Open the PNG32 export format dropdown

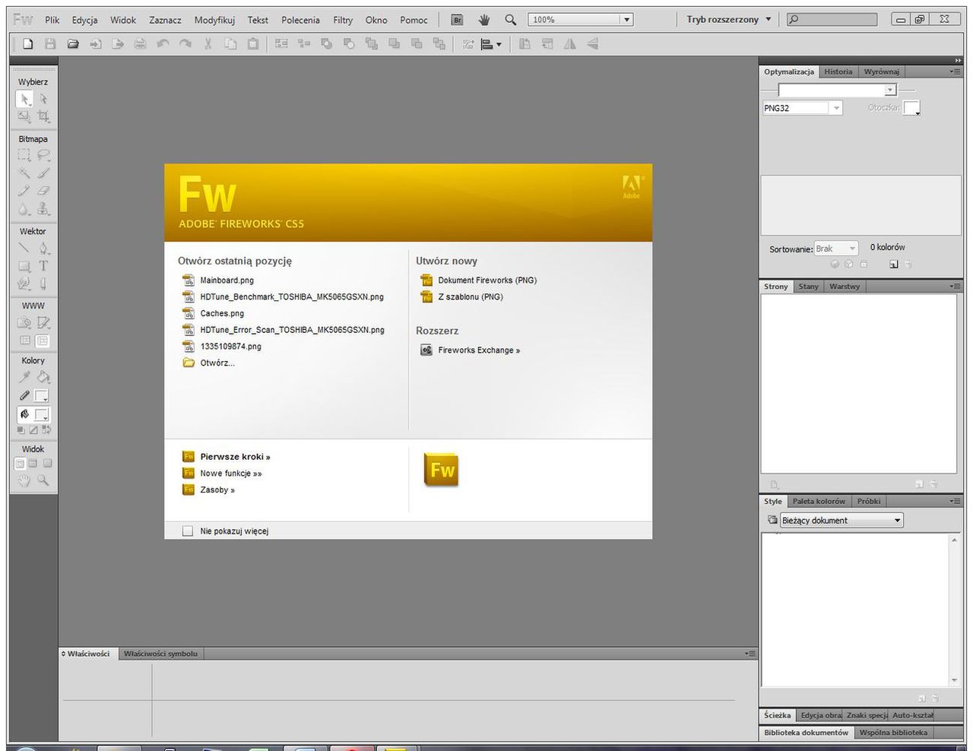(x=836, y=108)
